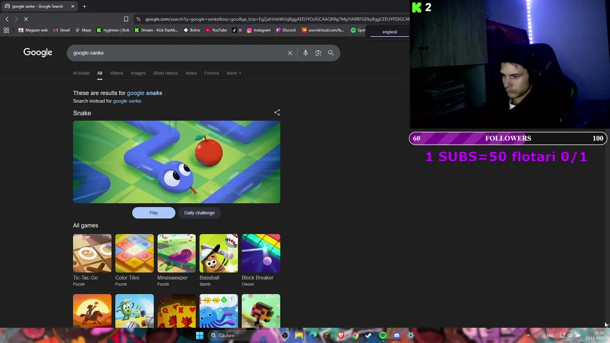Clear the search box with the X icon

[x=290, y=53]
